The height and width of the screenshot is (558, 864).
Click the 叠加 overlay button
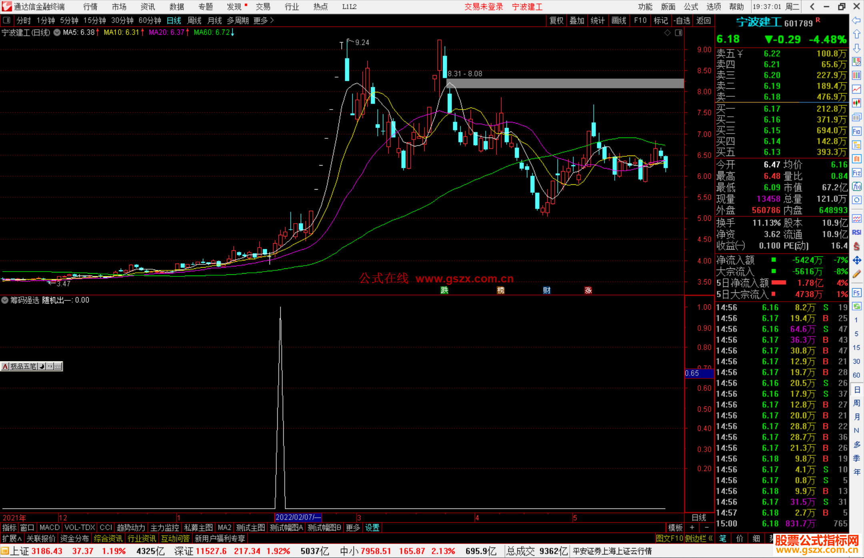pos(577,20)
